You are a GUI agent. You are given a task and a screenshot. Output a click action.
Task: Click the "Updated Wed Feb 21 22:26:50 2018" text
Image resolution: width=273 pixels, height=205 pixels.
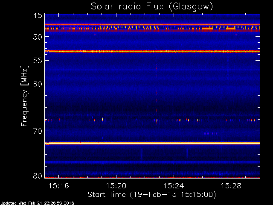point(37,203)
